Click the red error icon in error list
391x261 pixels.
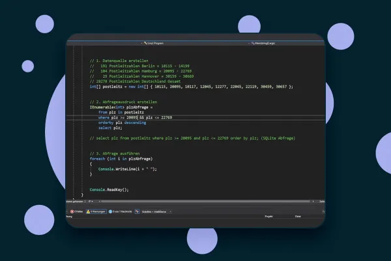(x=72, y=211)
